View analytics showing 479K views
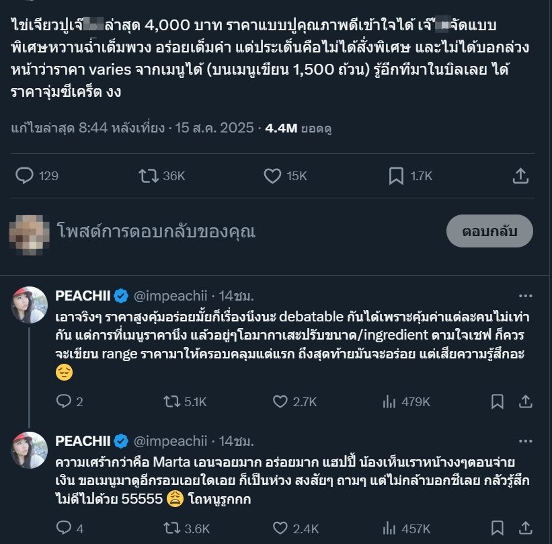Viewport: 552px width, 544px height. tap(389, 401)
